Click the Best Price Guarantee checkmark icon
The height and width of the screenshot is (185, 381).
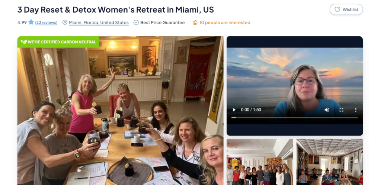[x=136, y=23]
